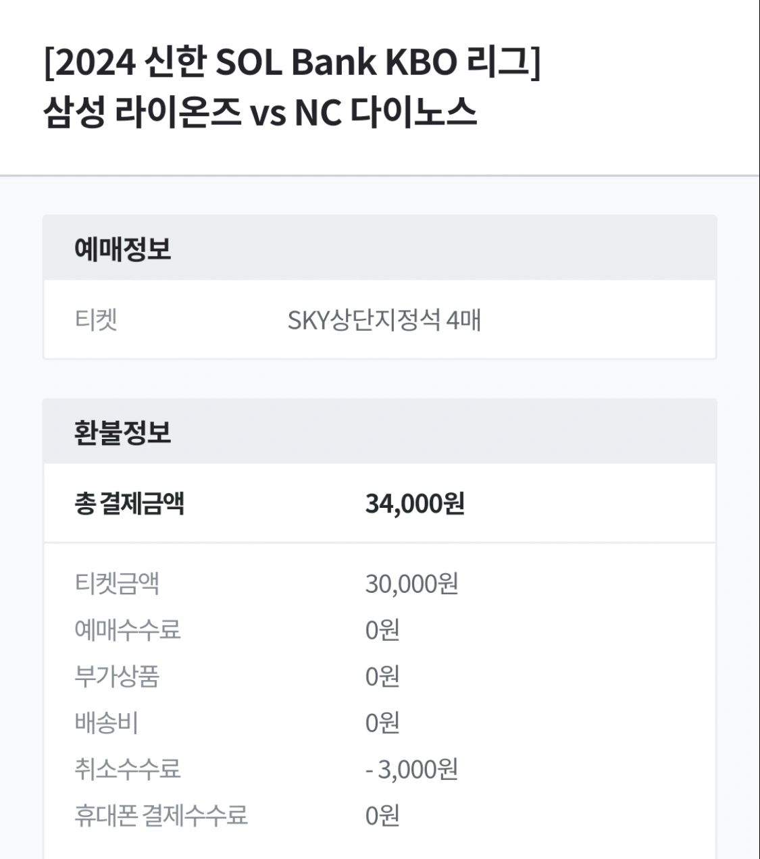The height and width of the screenshot is (859, 760).
Task: Select the 예매정보 section header
Action: tap(122, 249)
